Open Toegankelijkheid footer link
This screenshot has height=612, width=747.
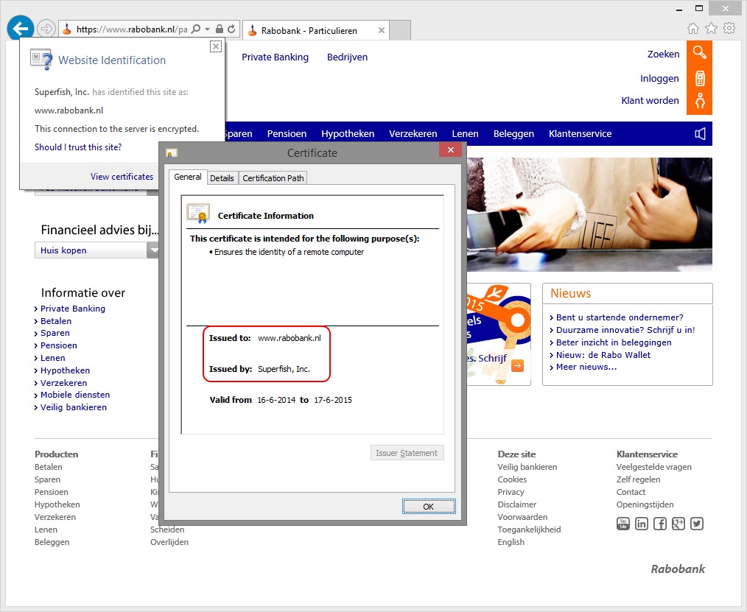coord(529,530)
